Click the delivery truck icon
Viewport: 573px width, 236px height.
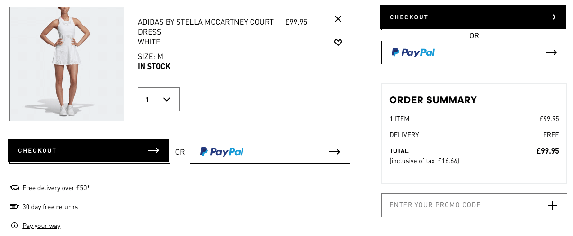tap(14, 188)
